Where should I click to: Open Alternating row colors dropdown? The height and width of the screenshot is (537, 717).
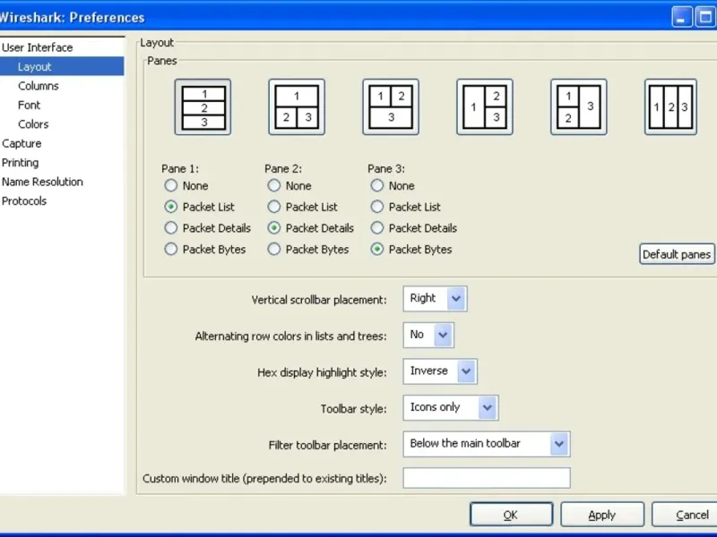point(428,335)
